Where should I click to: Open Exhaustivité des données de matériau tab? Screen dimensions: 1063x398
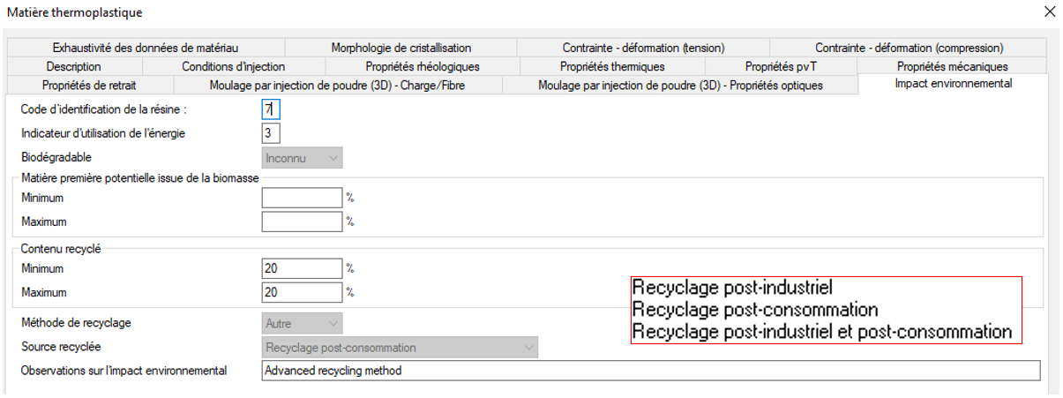tap(146, 48)
